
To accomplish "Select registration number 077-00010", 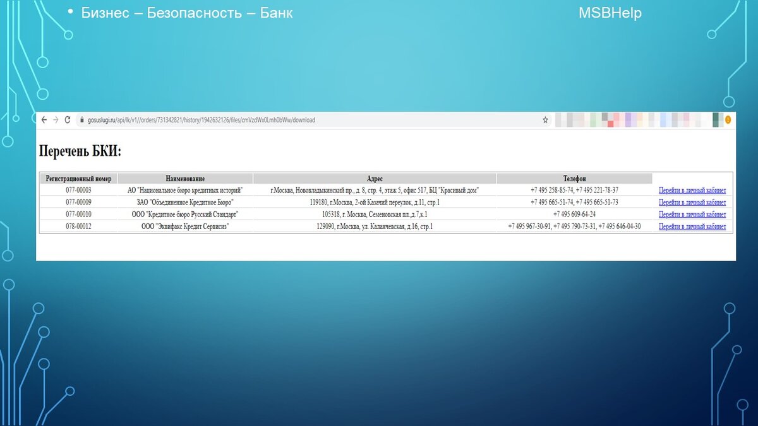I will pyautogui.click(x=78, y=215).
